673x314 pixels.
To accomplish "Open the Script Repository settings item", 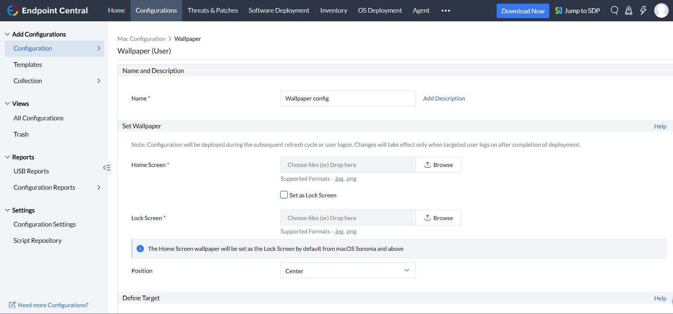I will coord(38,241).
